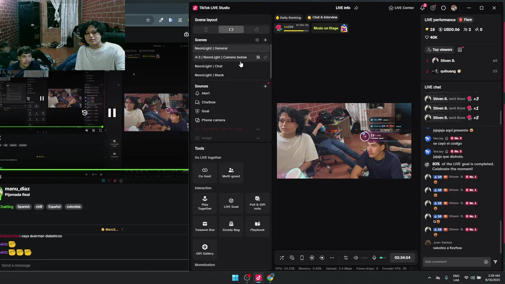Expand the Image source chevron

(x=258, y=138)
